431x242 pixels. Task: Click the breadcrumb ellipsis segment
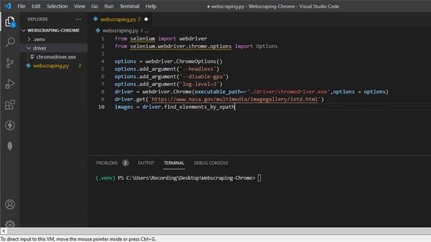pos(147,30)
